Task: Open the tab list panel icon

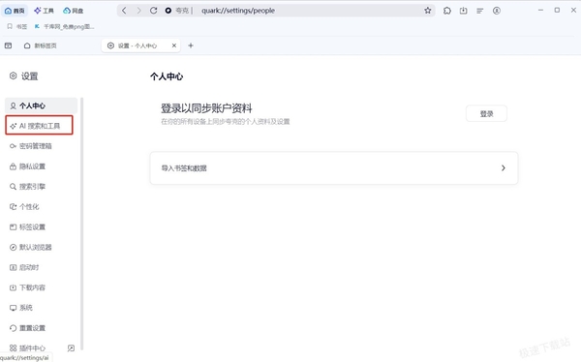Action: [x=8, y=45]
